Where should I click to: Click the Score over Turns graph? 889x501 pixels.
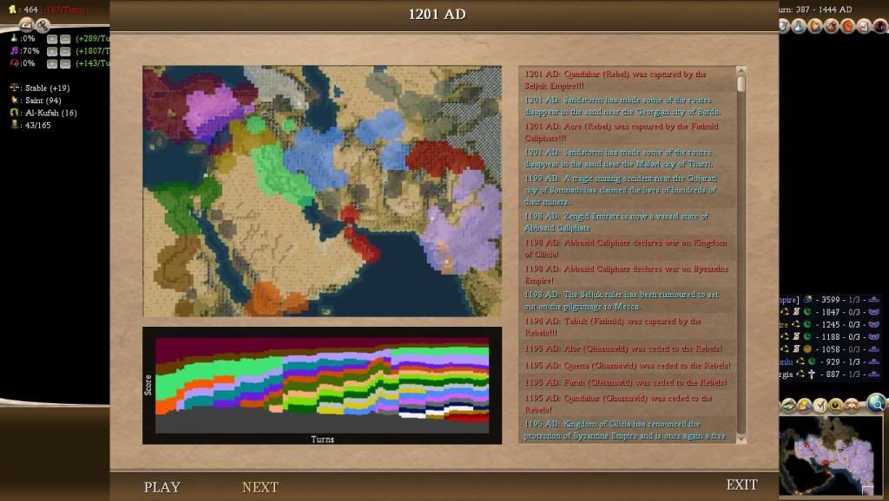(x=322, y=386)
